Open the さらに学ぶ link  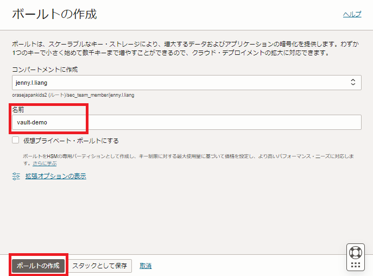point(45,163)
